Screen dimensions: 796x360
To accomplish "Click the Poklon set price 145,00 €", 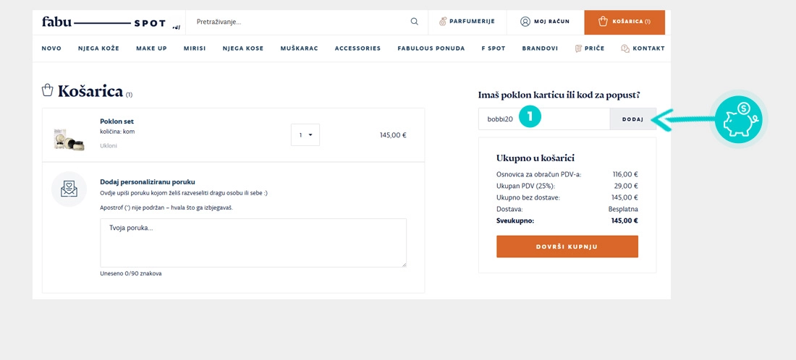I will pyautogui.click(x=393, y=135).
